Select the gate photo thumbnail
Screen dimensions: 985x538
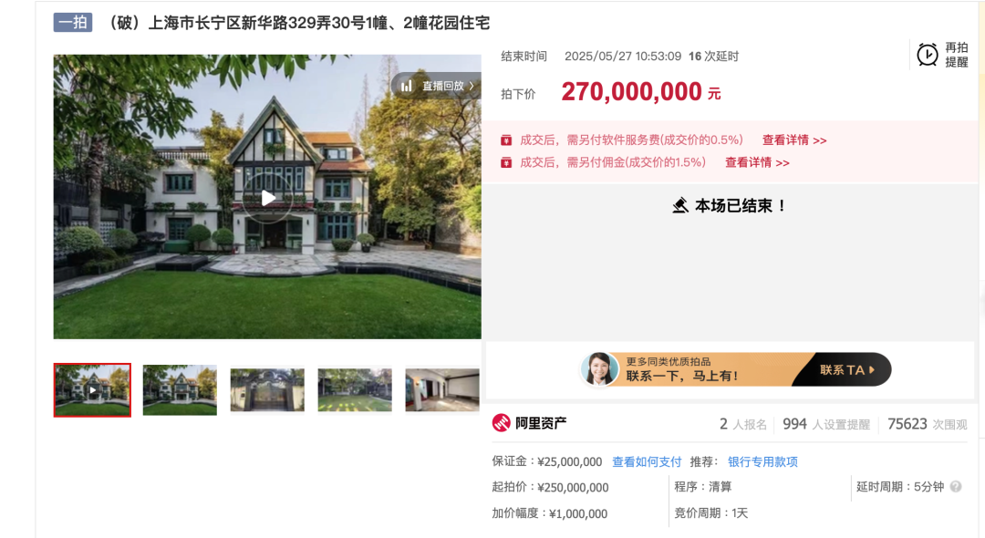267,390
